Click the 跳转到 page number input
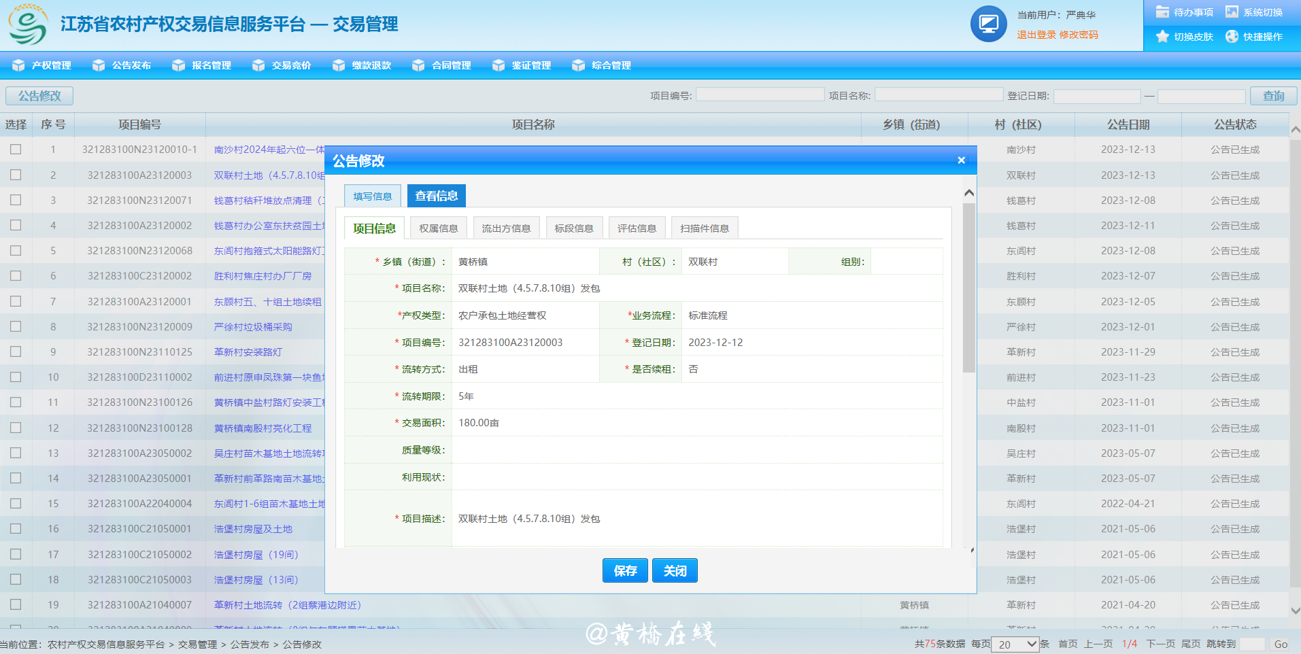This screenshot has height=654, width=1301. [1251, 644]
